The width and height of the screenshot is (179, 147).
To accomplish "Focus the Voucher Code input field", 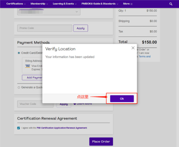I will pyautogui.click(x=31, y=104).
